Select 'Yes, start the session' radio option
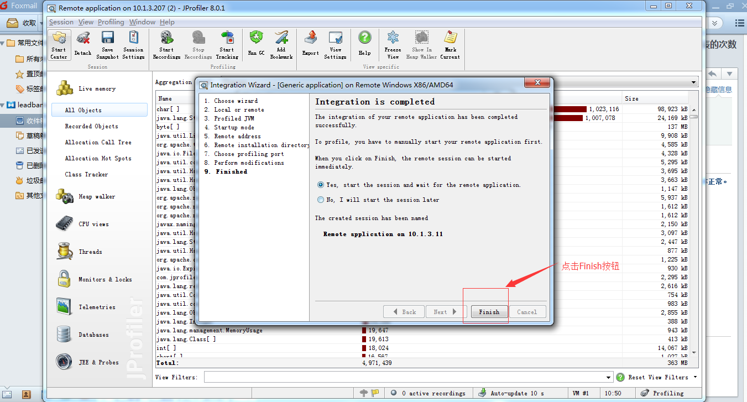The width and height of the screenshot is (747, 402). (x=321, y=185)
